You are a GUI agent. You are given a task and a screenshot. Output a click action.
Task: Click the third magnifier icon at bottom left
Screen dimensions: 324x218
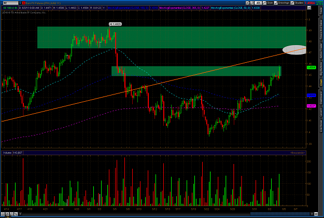pyautogui.click(x=16, y=214)
